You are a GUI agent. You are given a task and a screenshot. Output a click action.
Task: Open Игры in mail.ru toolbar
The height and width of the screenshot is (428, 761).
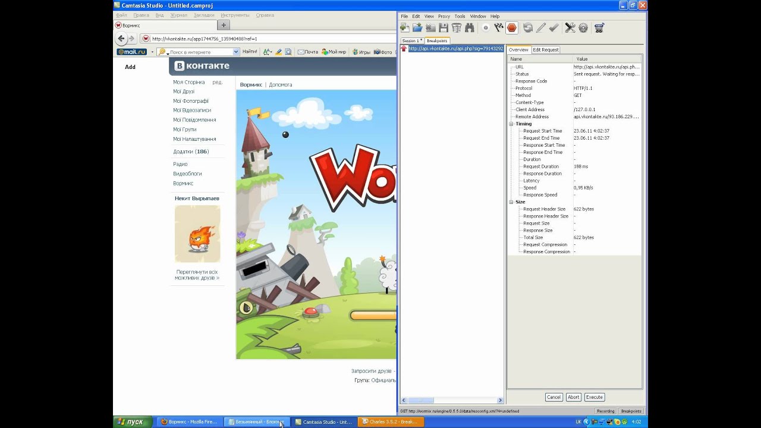tap(361, 52)
